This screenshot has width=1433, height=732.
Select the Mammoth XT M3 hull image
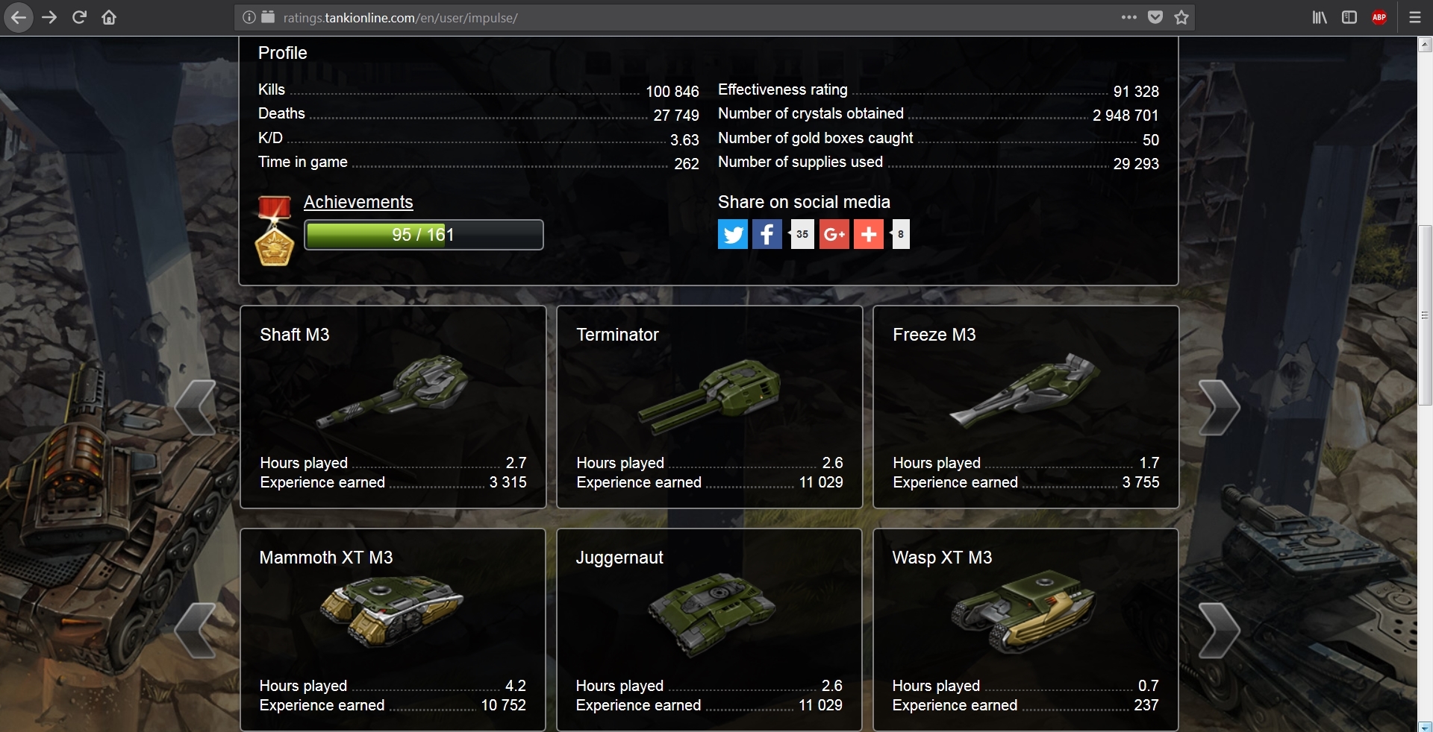(392, 611)
